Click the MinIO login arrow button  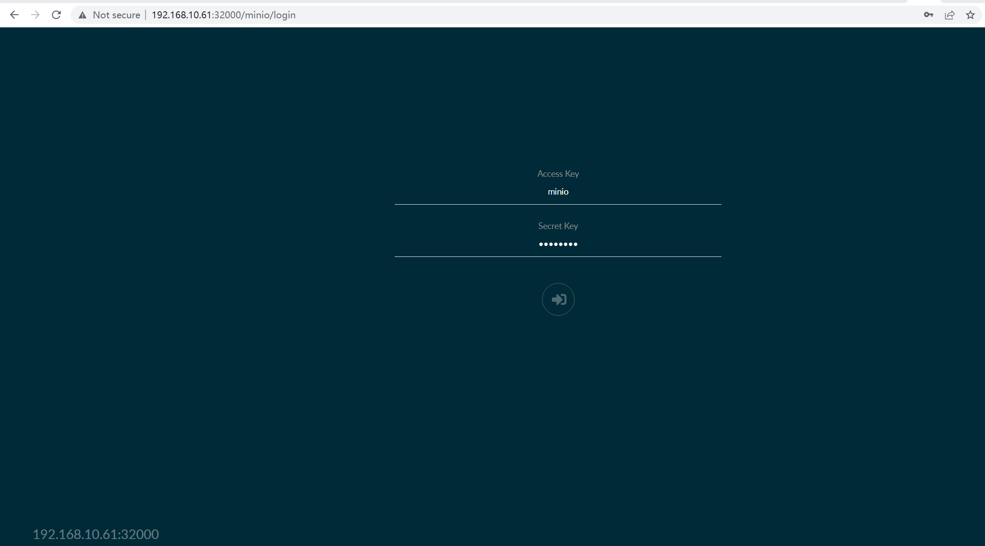click(558, 300)
